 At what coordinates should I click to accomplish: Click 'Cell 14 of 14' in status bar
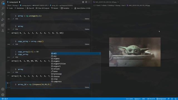[x=151, y=99]
